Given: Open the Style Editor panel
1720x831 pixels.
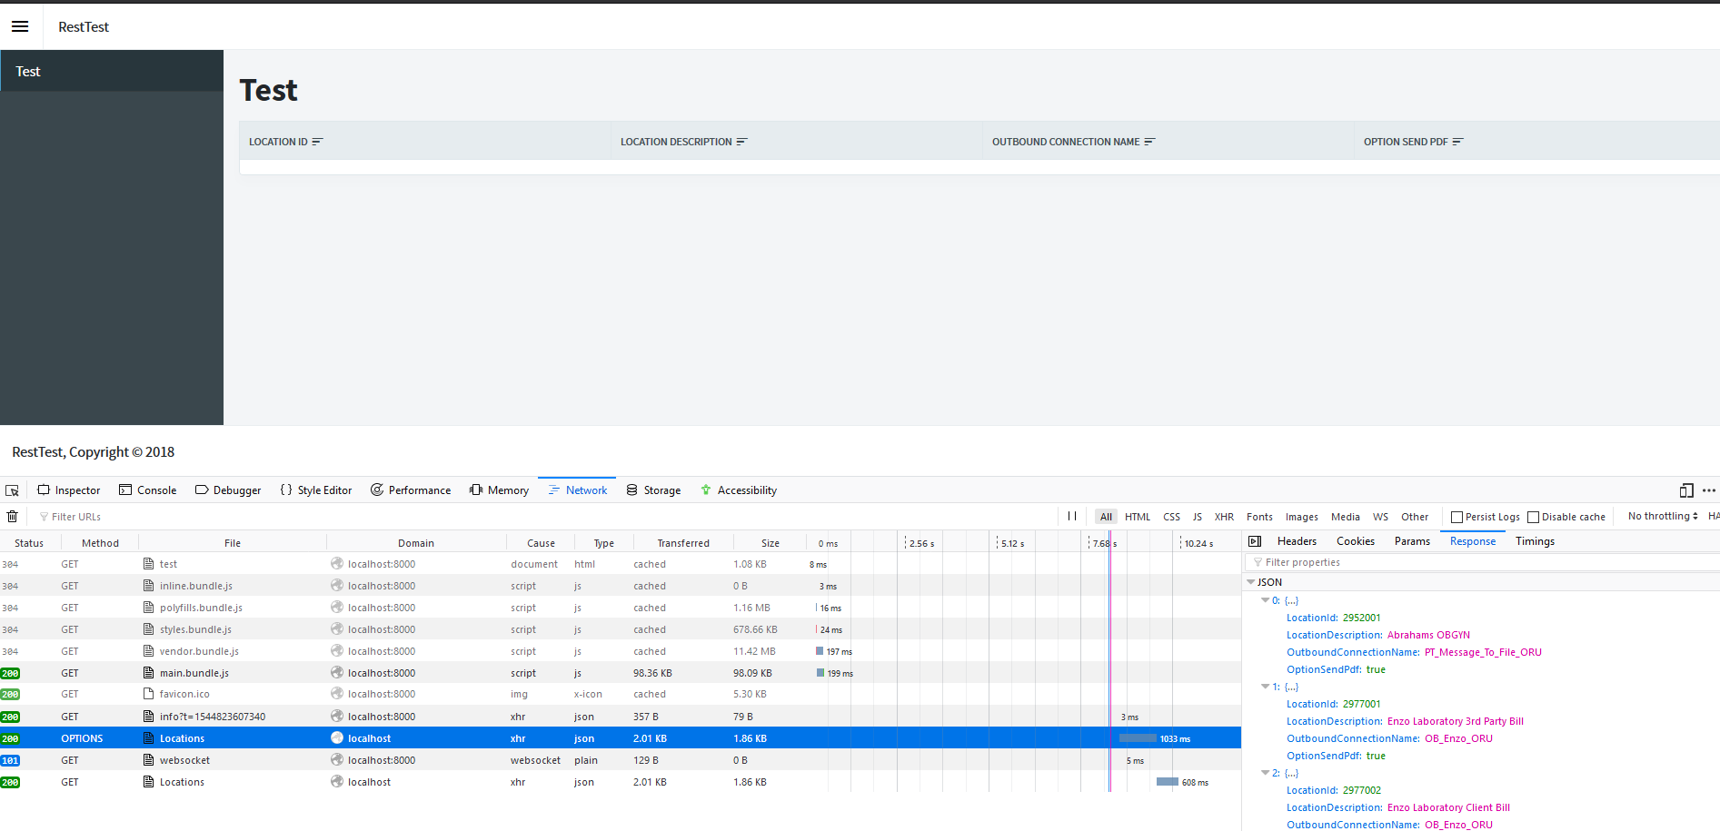Looking at the screenshot, I should (315, 490).
